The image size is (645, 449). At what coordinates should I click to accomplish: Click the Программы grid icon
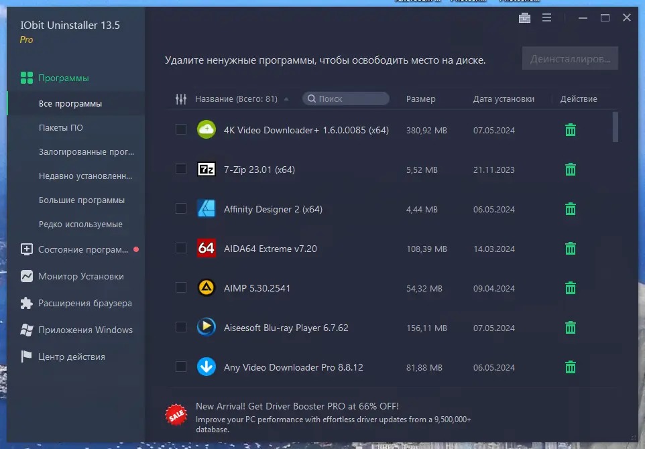point(27,78)
